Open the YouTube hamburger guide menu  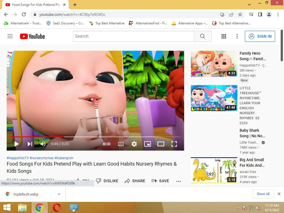pyautogui.click(x=10, y=36)
